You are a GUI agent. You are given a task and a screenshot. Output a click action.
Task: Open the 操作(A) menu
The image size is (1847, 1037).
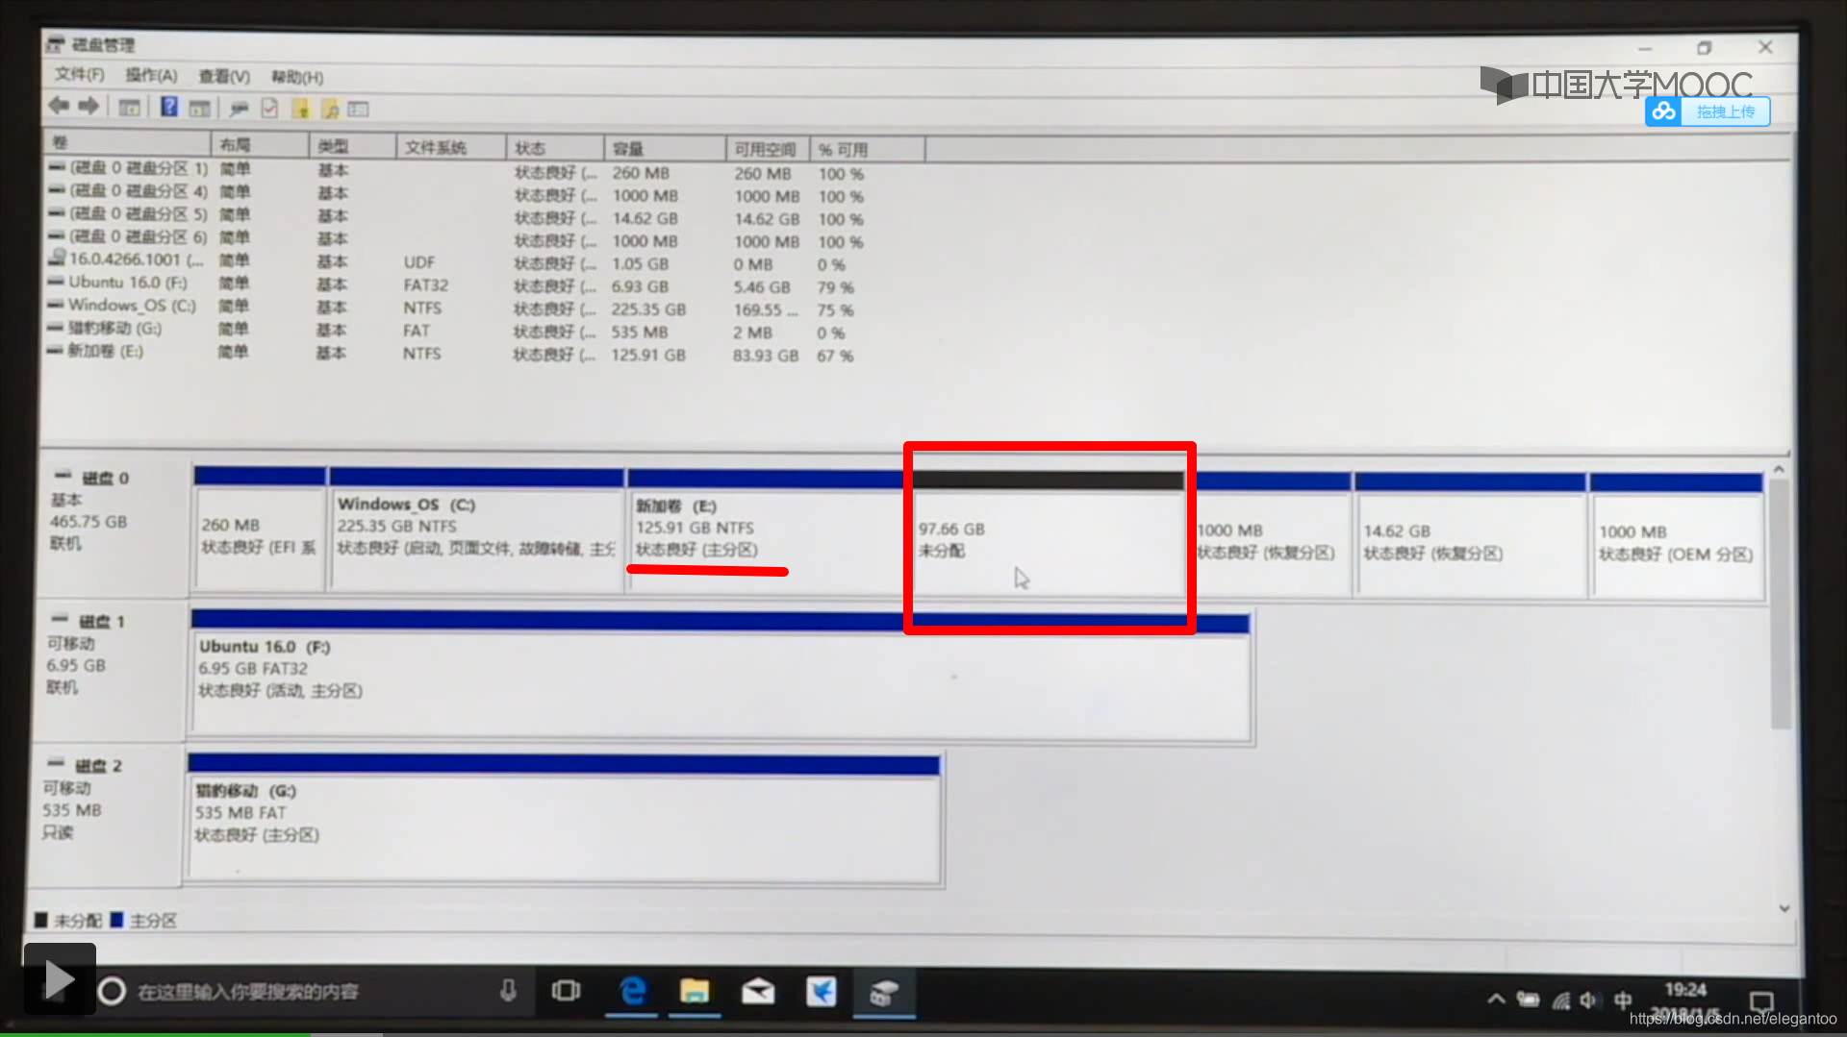[x=151, y=76]
